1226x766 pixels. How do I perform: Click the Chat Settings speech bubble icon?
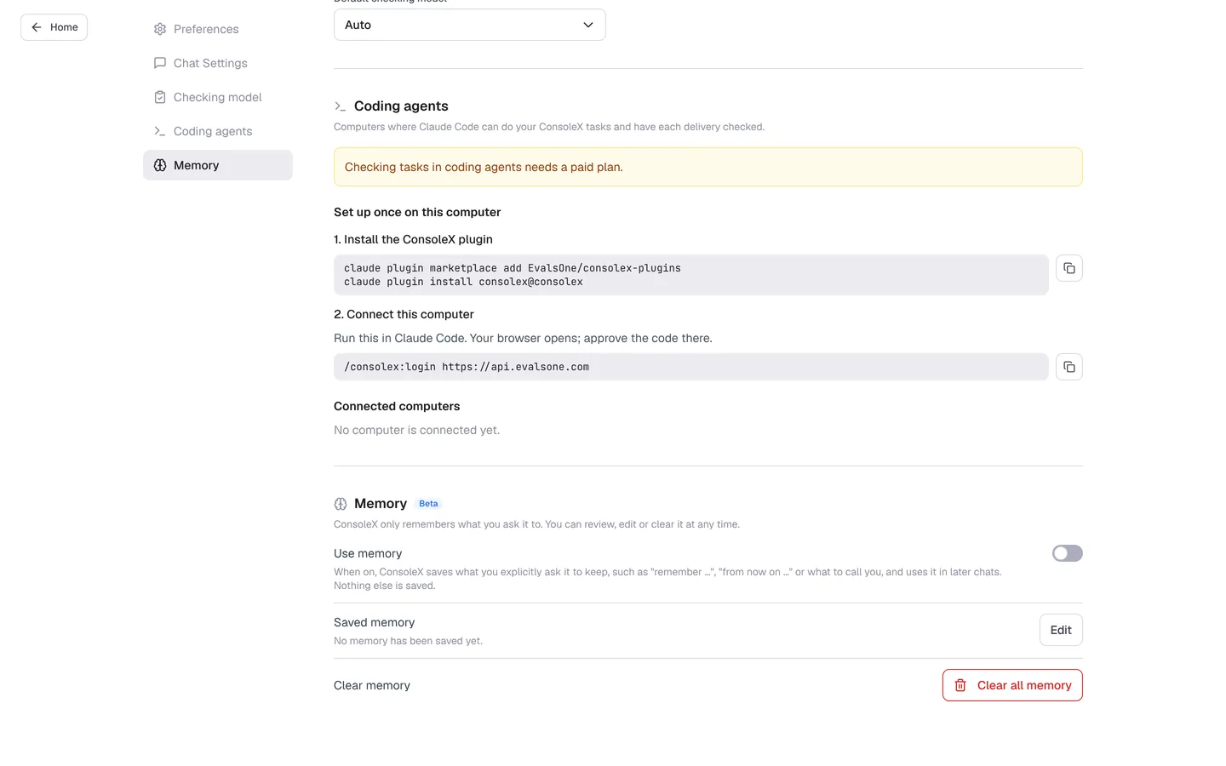coord(160,63)
